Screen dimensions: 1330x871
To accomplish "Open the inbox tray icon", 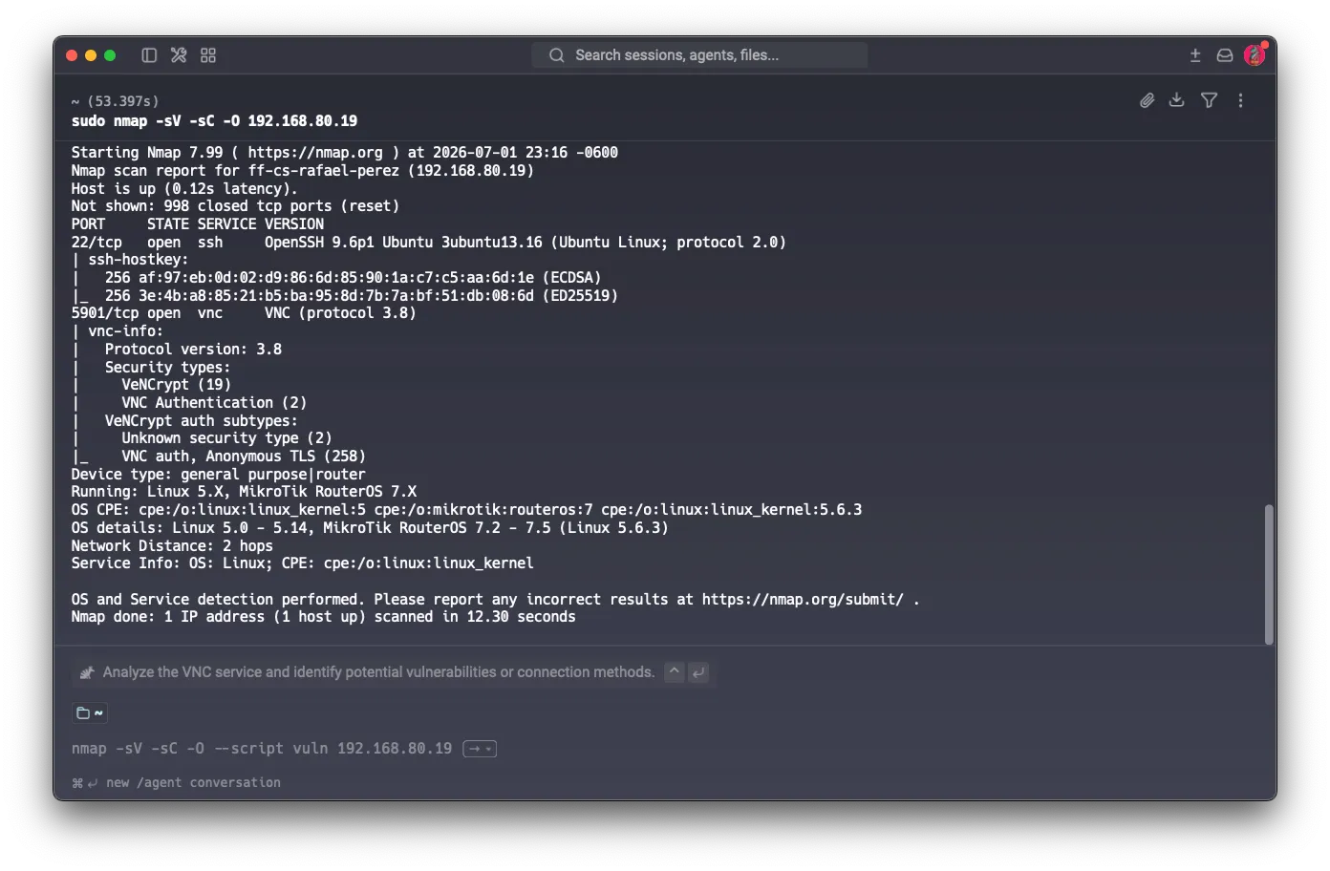I will point(1225,55).
